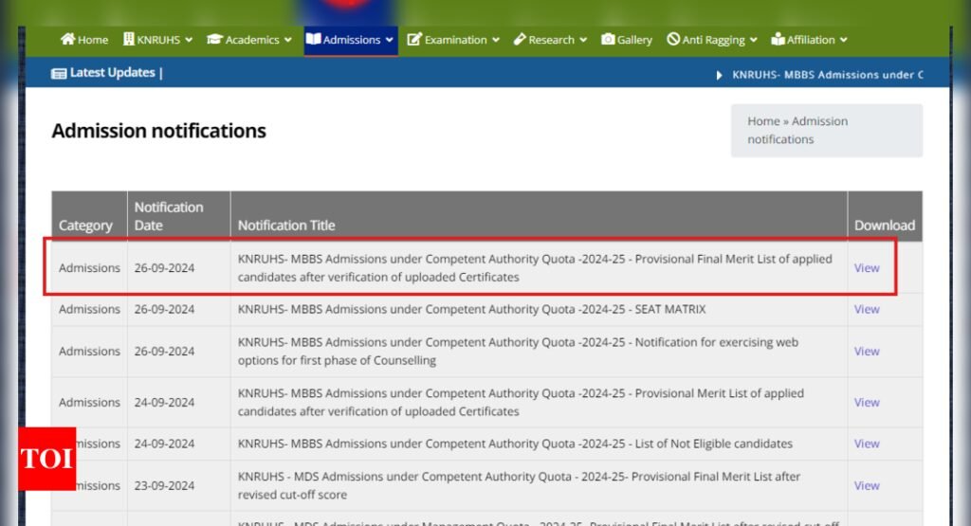Click the Home house icon
Viewport: 971px width, 526px height.
coord(67,40)
